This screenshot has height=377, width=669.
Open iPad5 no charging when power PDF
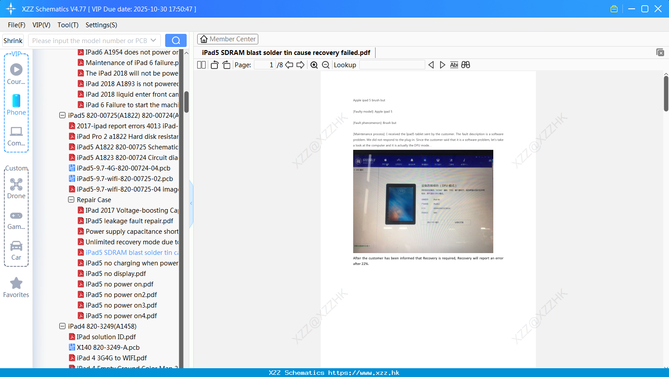132,263
